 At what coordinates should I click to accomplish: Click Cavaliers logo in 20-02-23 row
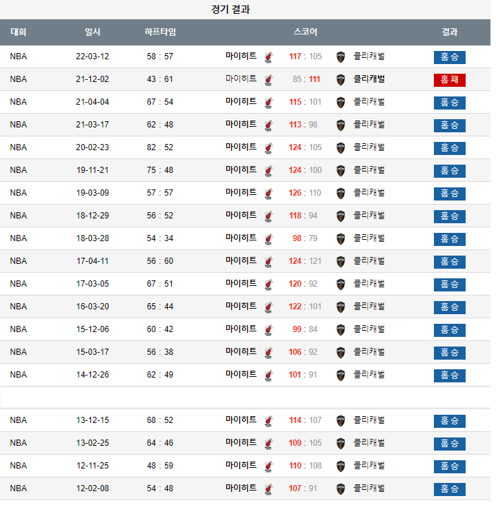(x=340, y=148)
